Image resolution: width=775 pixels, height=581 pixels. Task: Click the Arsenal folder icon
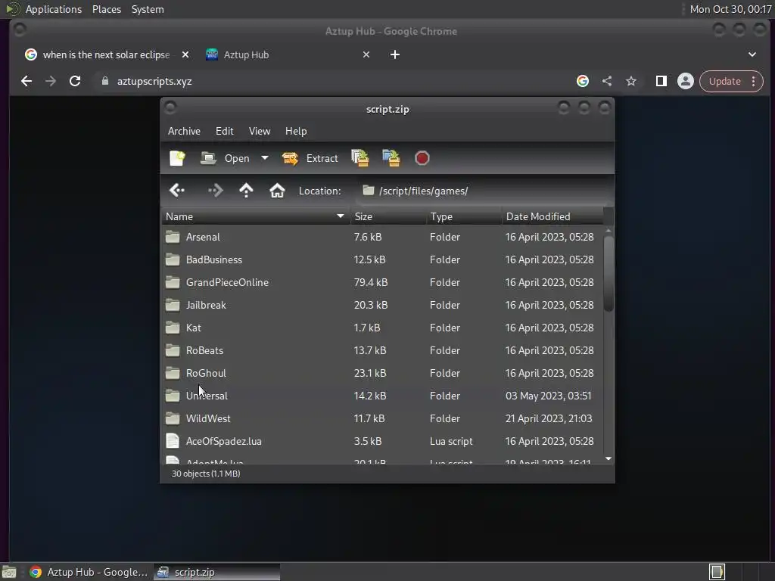pyautogui.click(x=173, y=237)
